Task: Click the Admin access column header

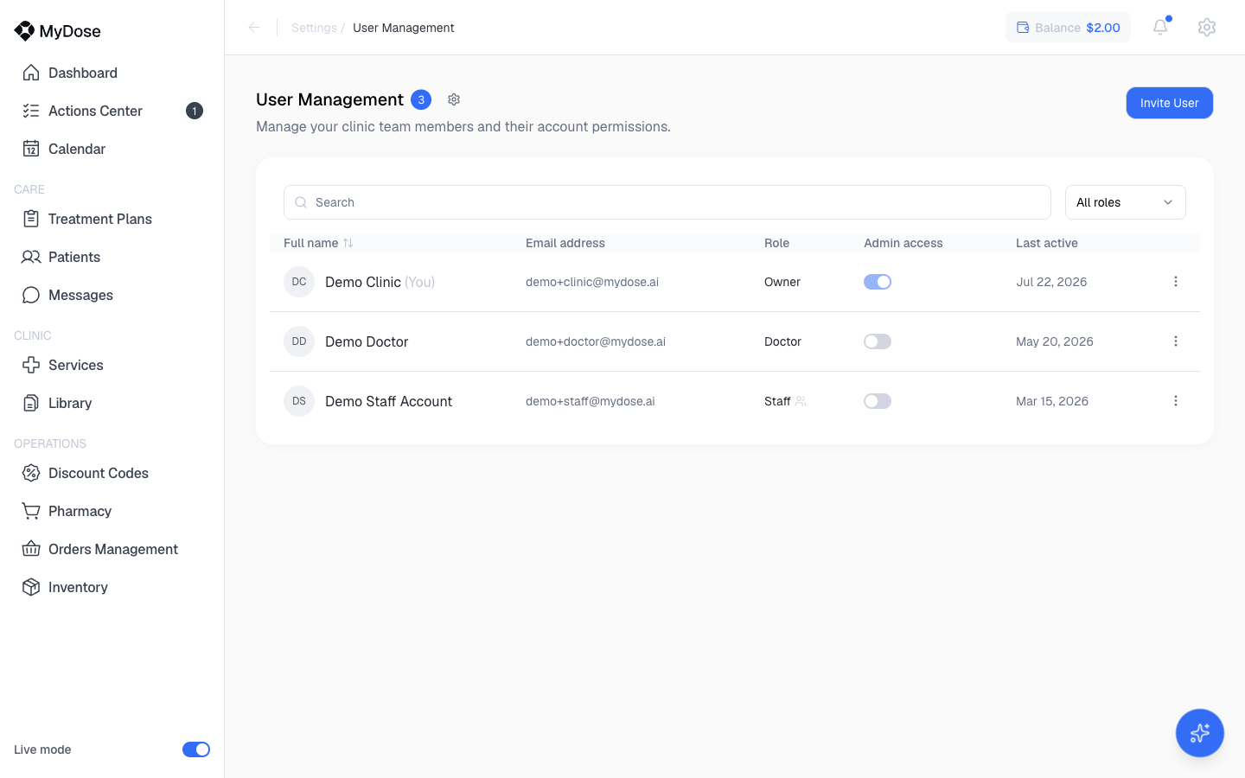Action: [x=903, y=243]
